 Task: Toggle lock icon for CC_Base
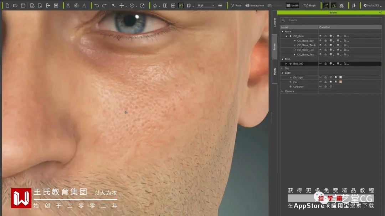[x=325, y=36]
